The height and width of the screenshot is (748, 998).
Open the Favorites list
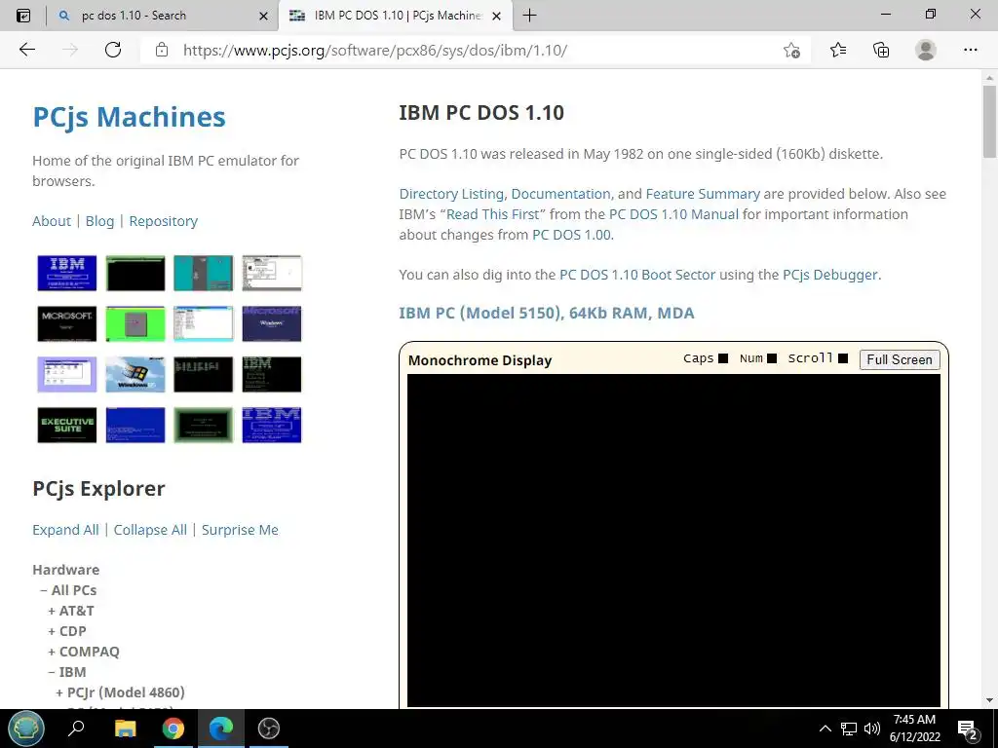[x=838, y=50]
